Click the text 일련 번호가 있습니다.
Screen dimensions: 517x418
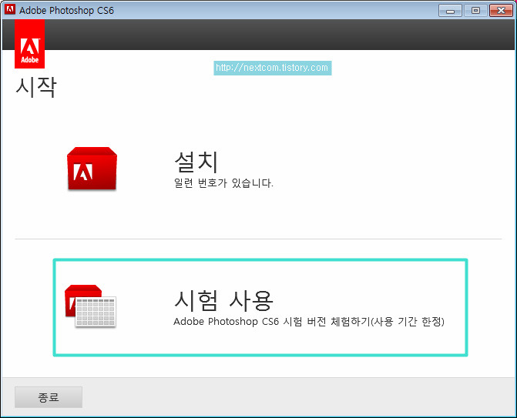(x=223, y=182)
